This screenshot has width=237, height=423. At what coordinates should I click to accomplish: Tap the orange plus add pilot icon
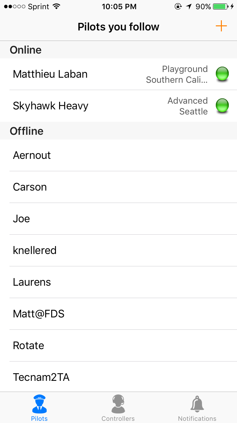click(x=221, y=26)
